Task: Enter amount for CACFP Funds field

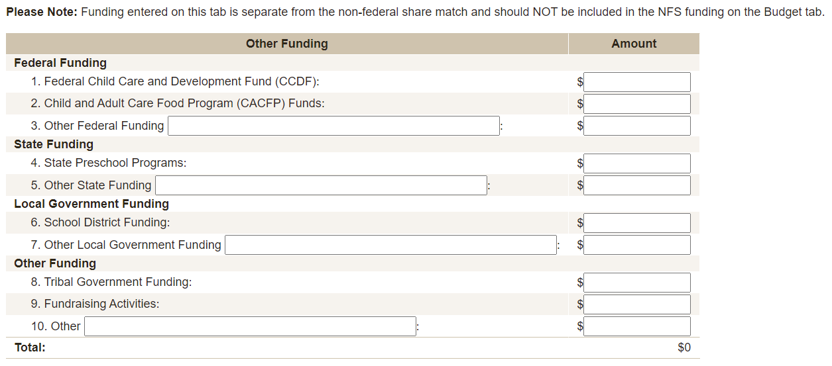Action: tap(636, 104)
